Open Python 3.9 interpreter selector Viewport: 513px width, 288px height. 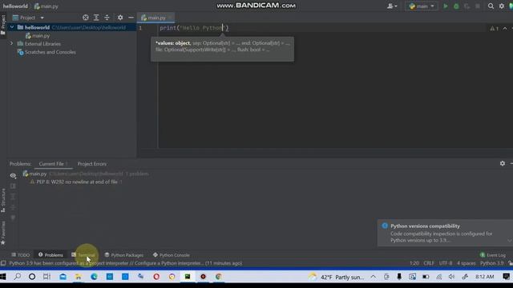[491, 263]
